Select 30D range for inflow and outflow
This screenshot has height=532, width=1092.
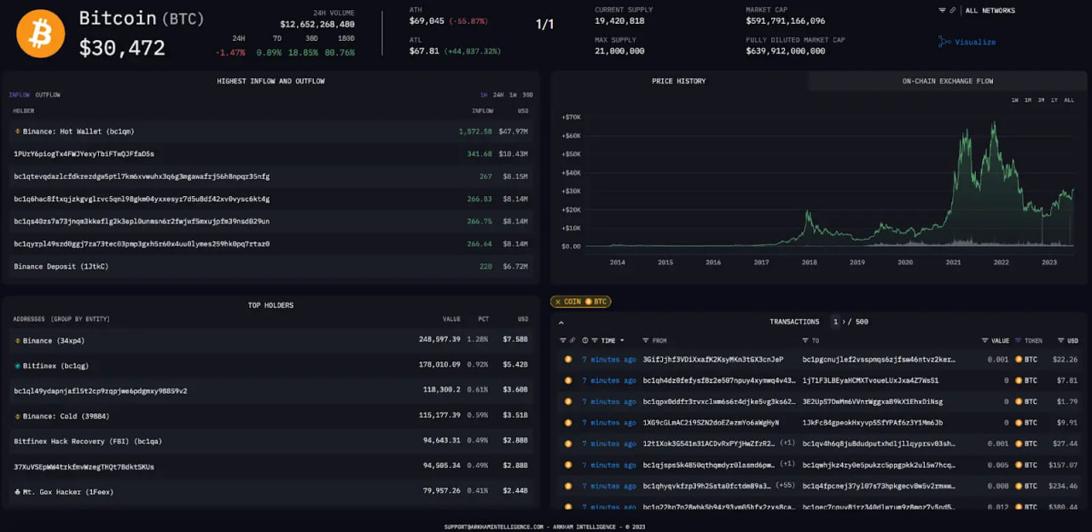[x=527, y=95]
